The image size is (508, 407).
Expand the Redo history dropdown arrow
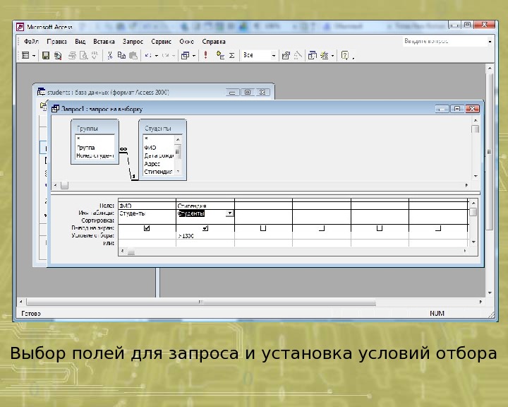(174, 56)
